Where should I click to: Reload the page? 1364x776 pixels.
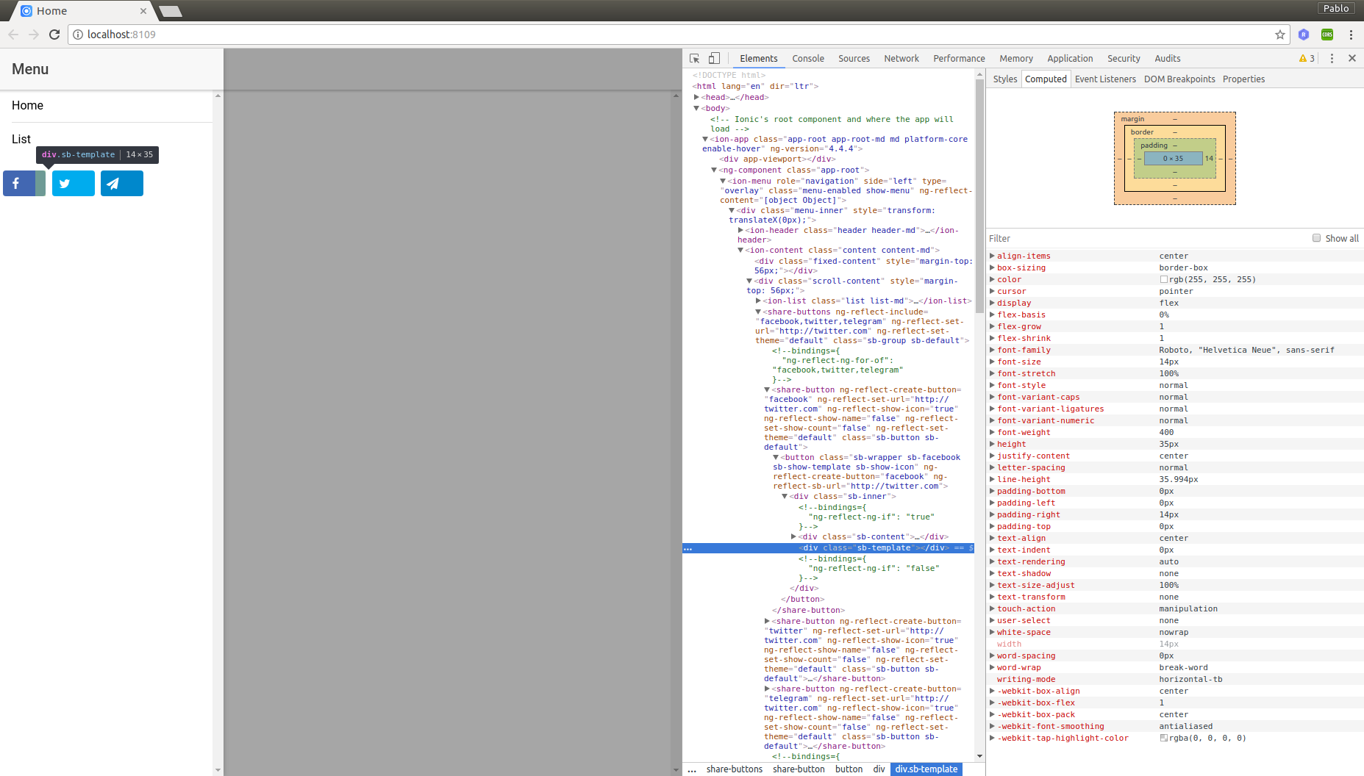[x=54, y=35]
